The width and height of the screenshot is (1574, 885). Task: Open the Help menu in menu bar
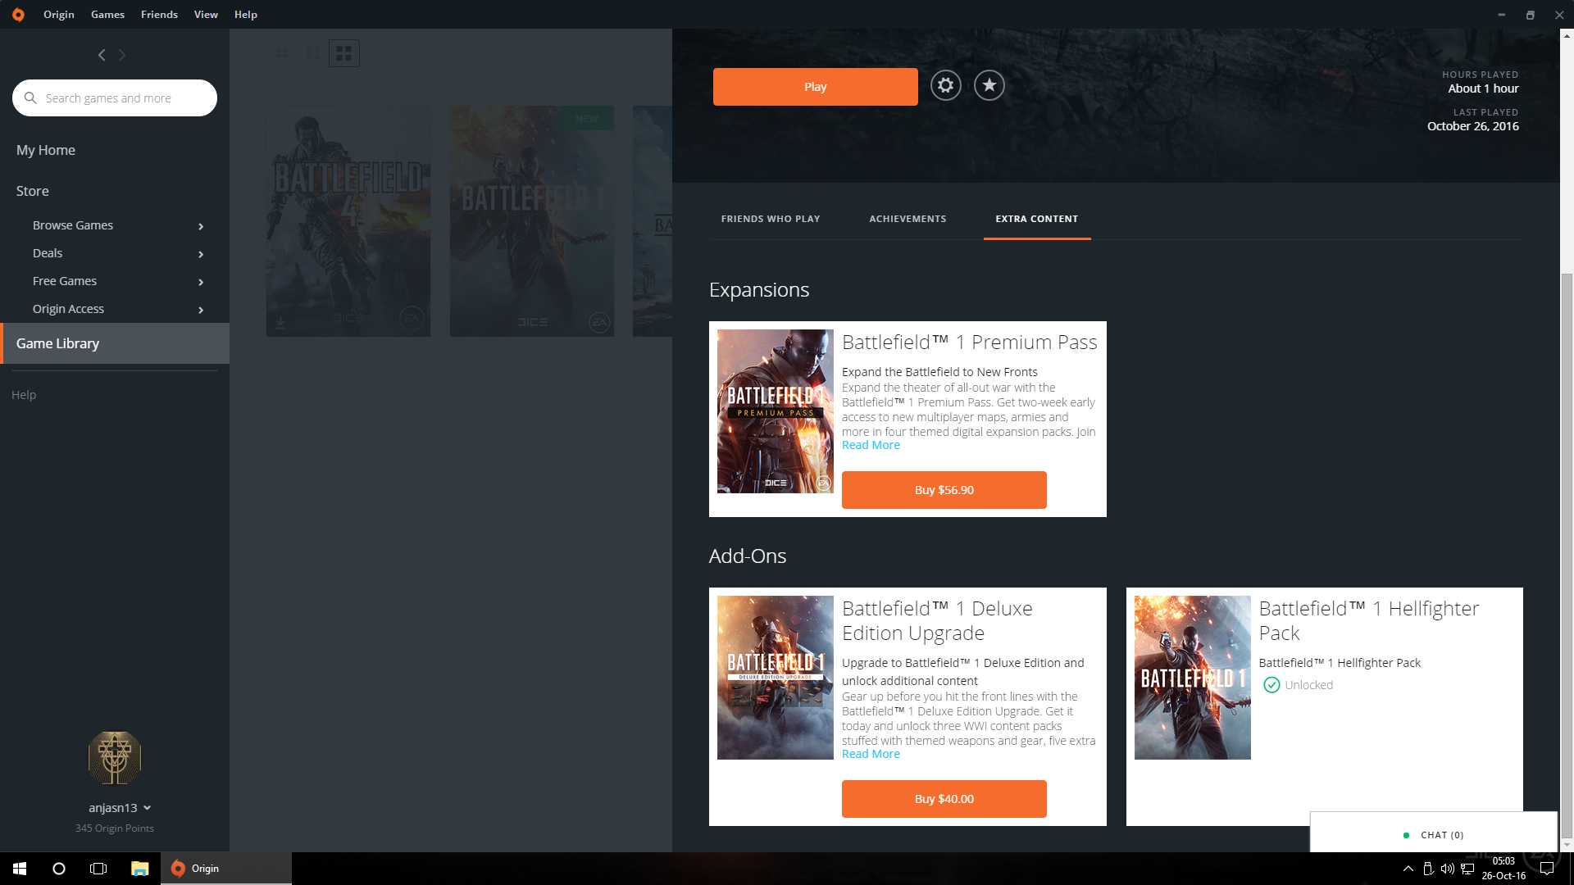tap(246, 15)
